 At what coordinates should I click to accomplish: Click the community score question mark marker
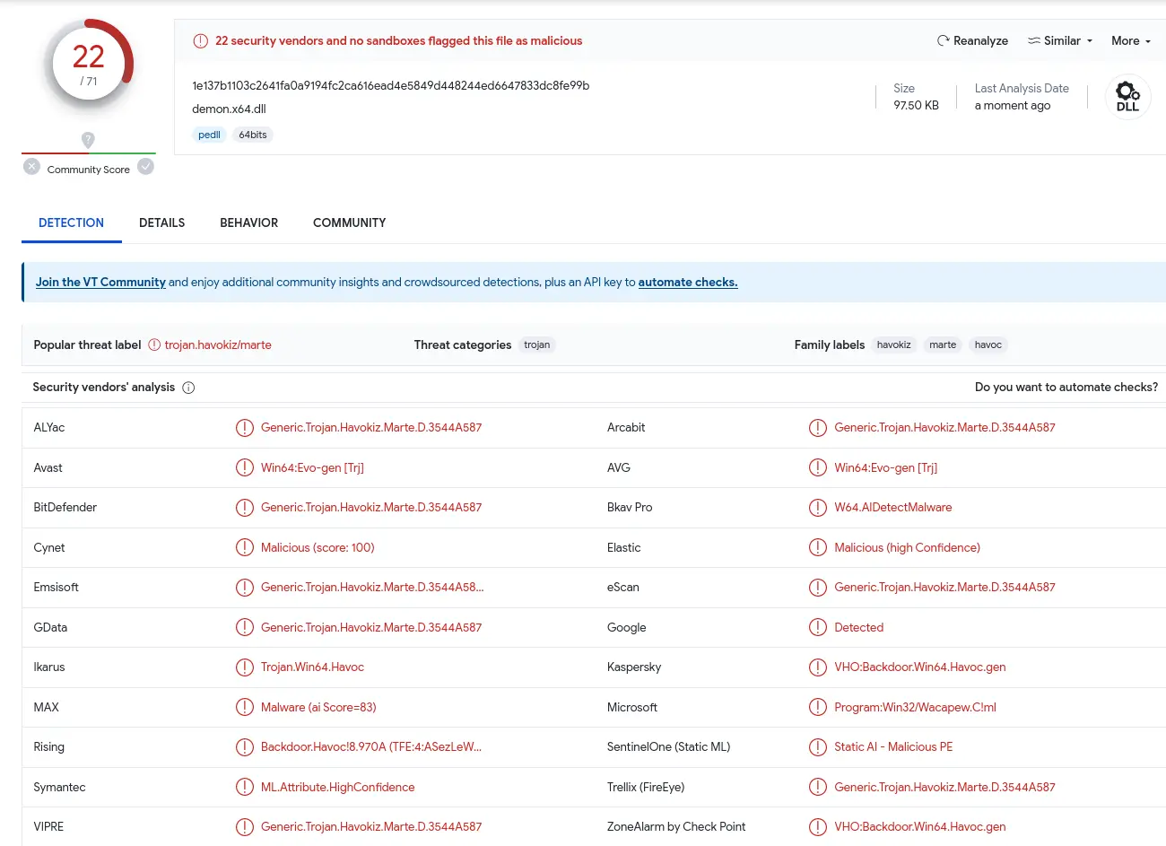(88, 139)
